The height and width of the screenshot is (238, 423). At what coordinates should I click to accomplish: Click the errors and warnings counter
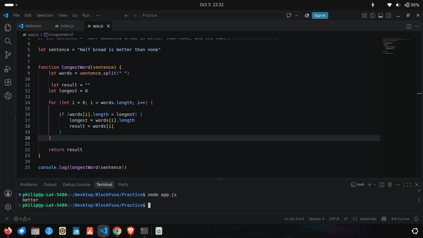(22, 219)
